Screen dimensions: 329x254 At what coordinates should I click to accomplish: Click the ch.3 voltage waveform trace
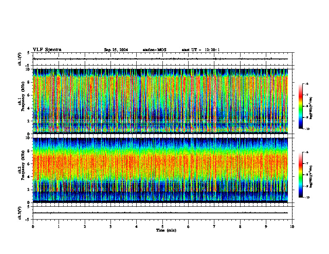(x=160, y=213)
